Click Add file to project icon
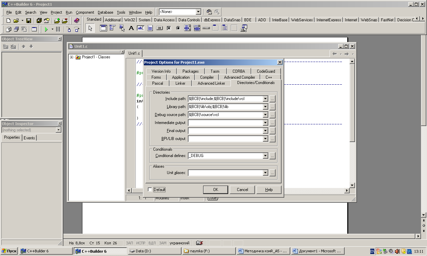 coord(57,21)
